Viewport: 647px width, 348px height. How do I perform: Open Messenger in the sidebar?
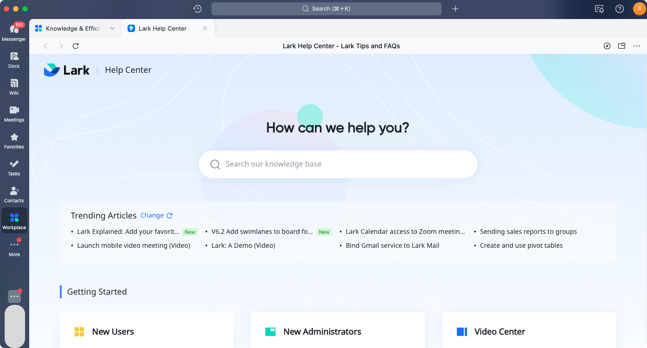point(14,32)
